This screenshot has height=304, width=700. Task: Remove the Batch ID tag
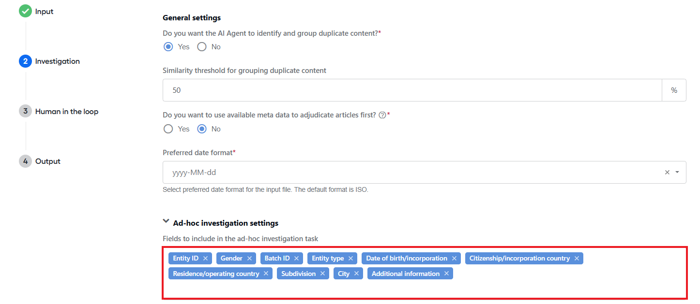coord(296,259)
